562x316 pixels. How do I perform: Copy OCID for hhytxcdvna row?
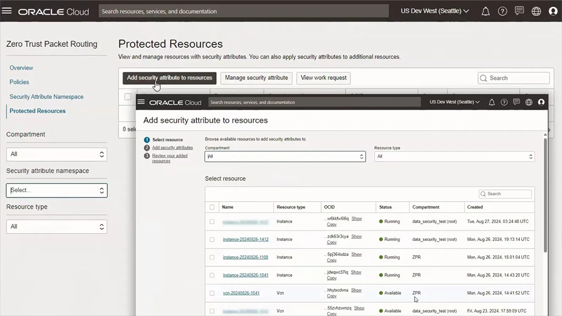(332, 296)
